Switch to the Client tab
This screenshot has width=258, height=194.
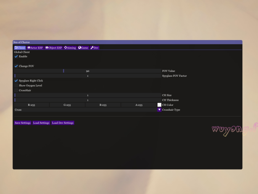pyautogui.click(x=20, y=48)
